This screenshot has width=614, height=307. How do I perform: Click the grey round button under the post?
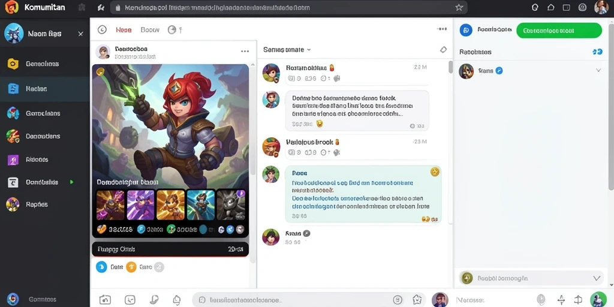click(x=158, y=267)
